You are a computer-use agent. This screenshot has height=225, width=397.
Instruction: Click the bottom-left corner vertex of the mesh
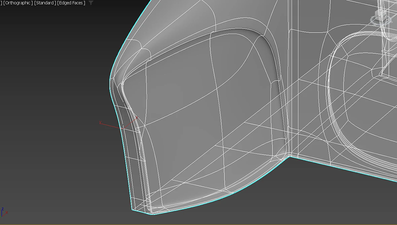132,210
